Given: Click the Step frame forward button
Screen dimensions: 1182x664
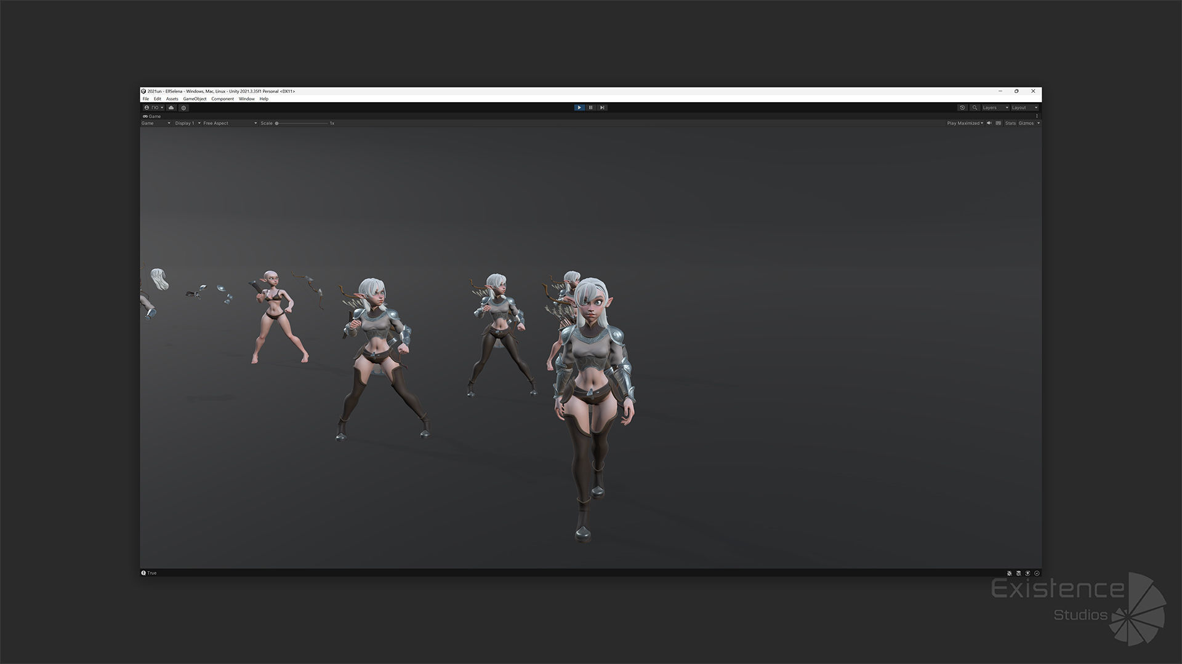Looking at the screenshot, I should click(602, 108).
